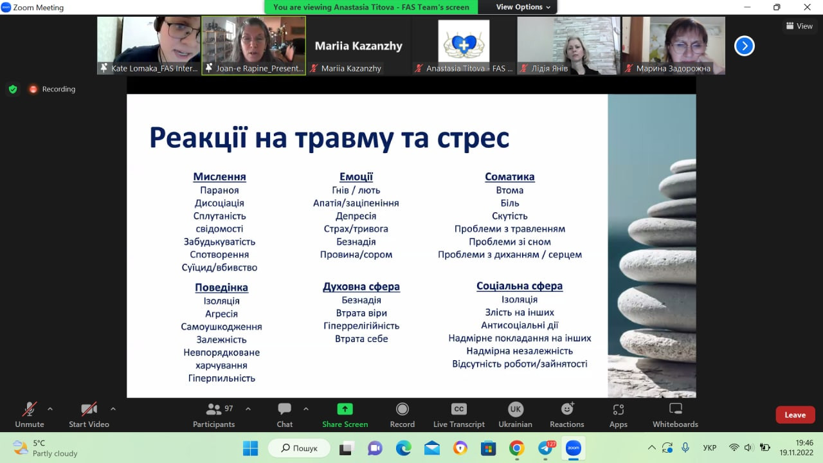Open audio options arrow beside Unmute

pyautogui.click(x=50, y=408)
